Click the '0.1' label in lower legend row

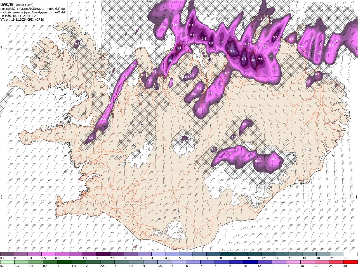[x=2, y=266]
